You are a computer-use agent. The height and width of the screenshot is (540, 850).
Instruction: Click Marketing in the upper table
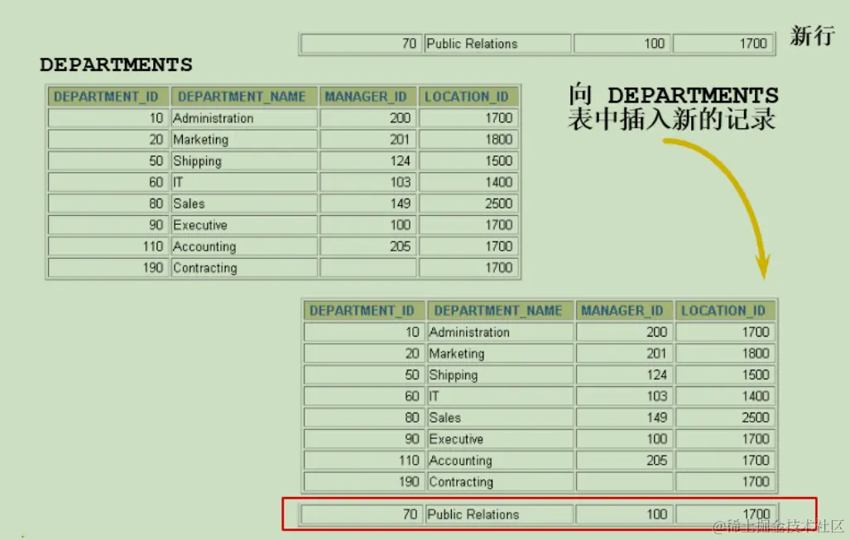point(200,140)
